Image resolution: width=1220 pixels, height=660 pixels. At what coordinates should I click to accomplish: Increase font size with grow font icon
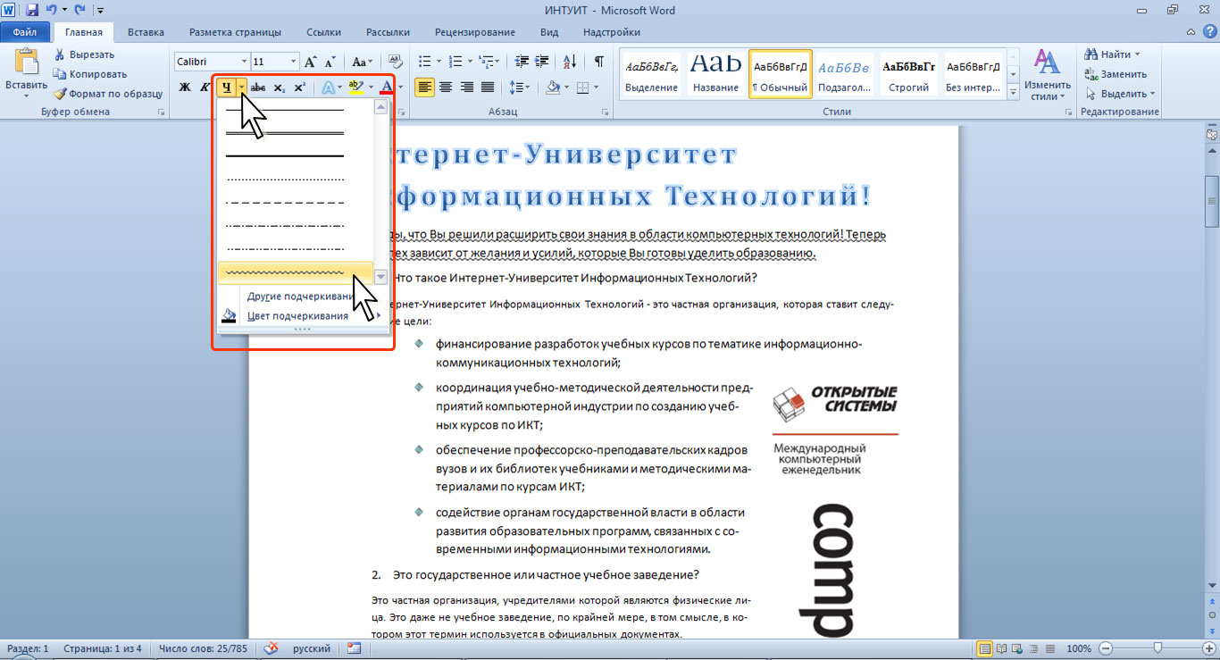click(x=311, y=62)
